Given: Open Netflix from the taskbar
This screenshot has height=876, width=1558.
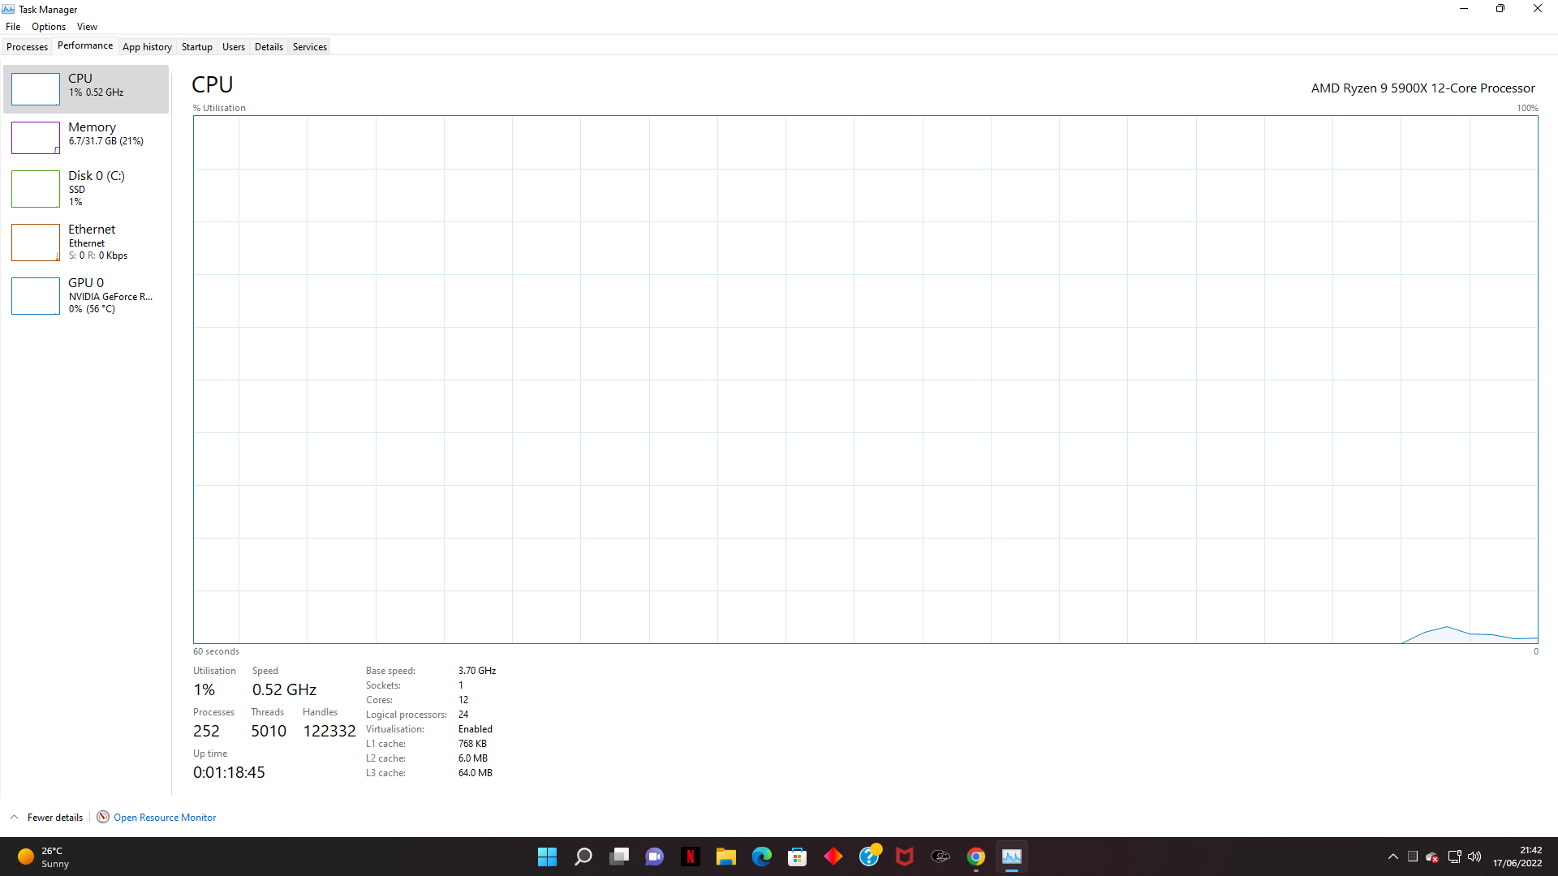Looking at the screenshot, I should click(x=691, y=856).
